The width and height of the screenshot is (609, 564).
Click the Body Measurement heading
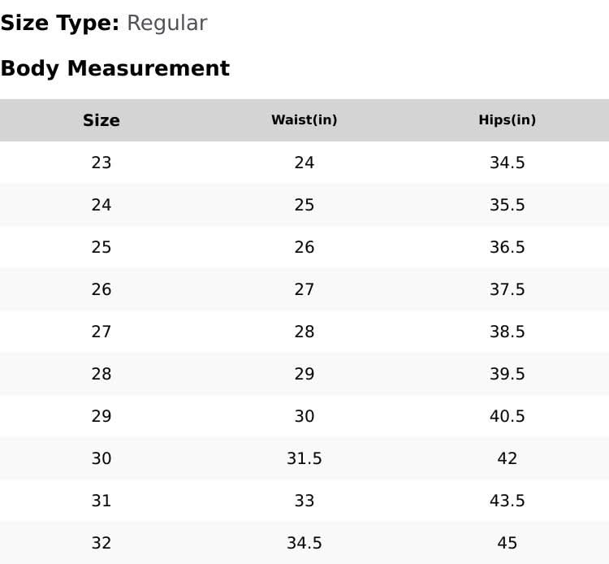[114, 69]
